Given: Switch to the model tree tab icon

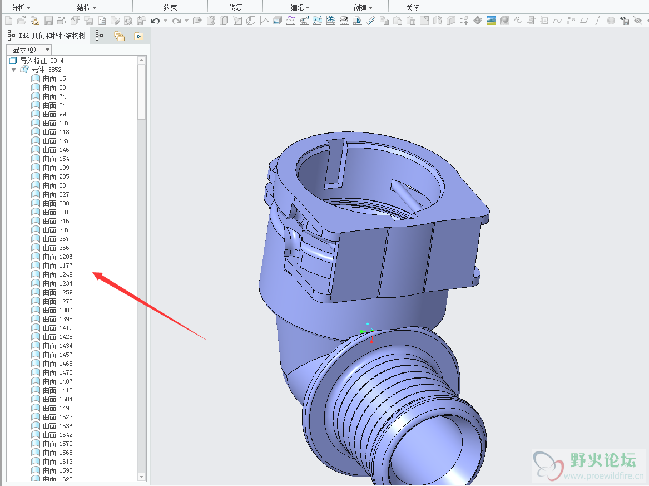Looking at the screenshot, I should (x=99, y=36).
